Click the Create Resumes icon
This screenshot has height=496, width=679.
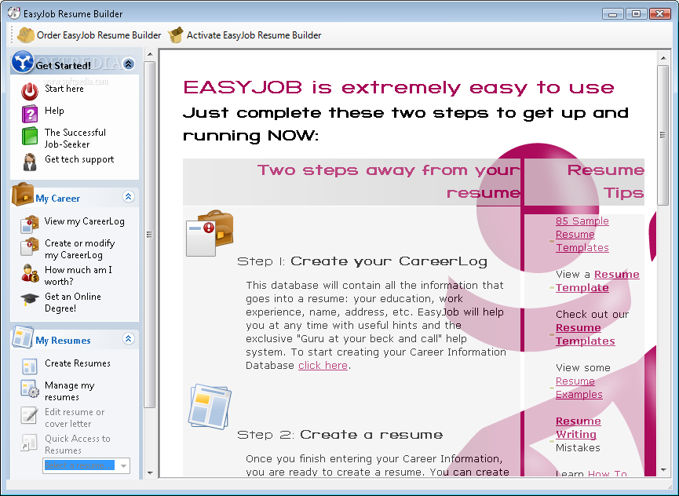pos(30,367)
